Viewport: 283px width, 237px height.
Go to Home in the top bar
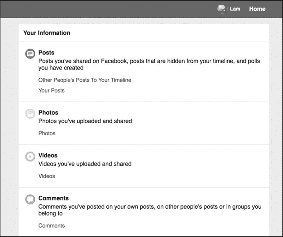pos(257,9)
